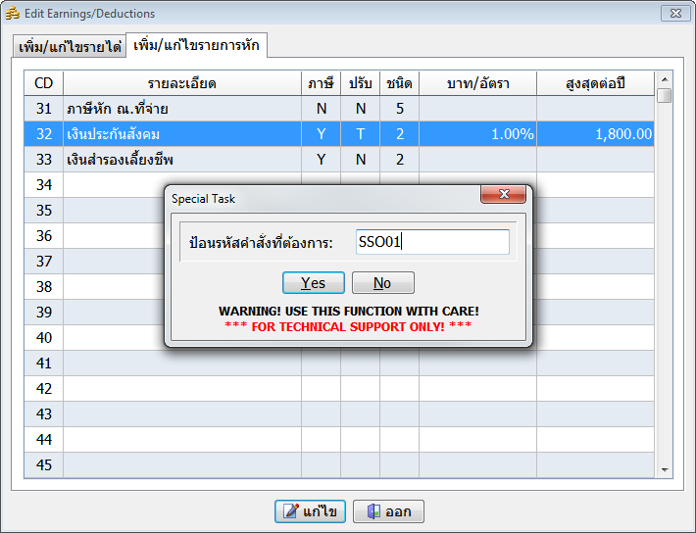Switch to เพิ่ม/แก้ไขรายได้ tab
Viewport: 696px width, 533px height.
tap(70, 48)
